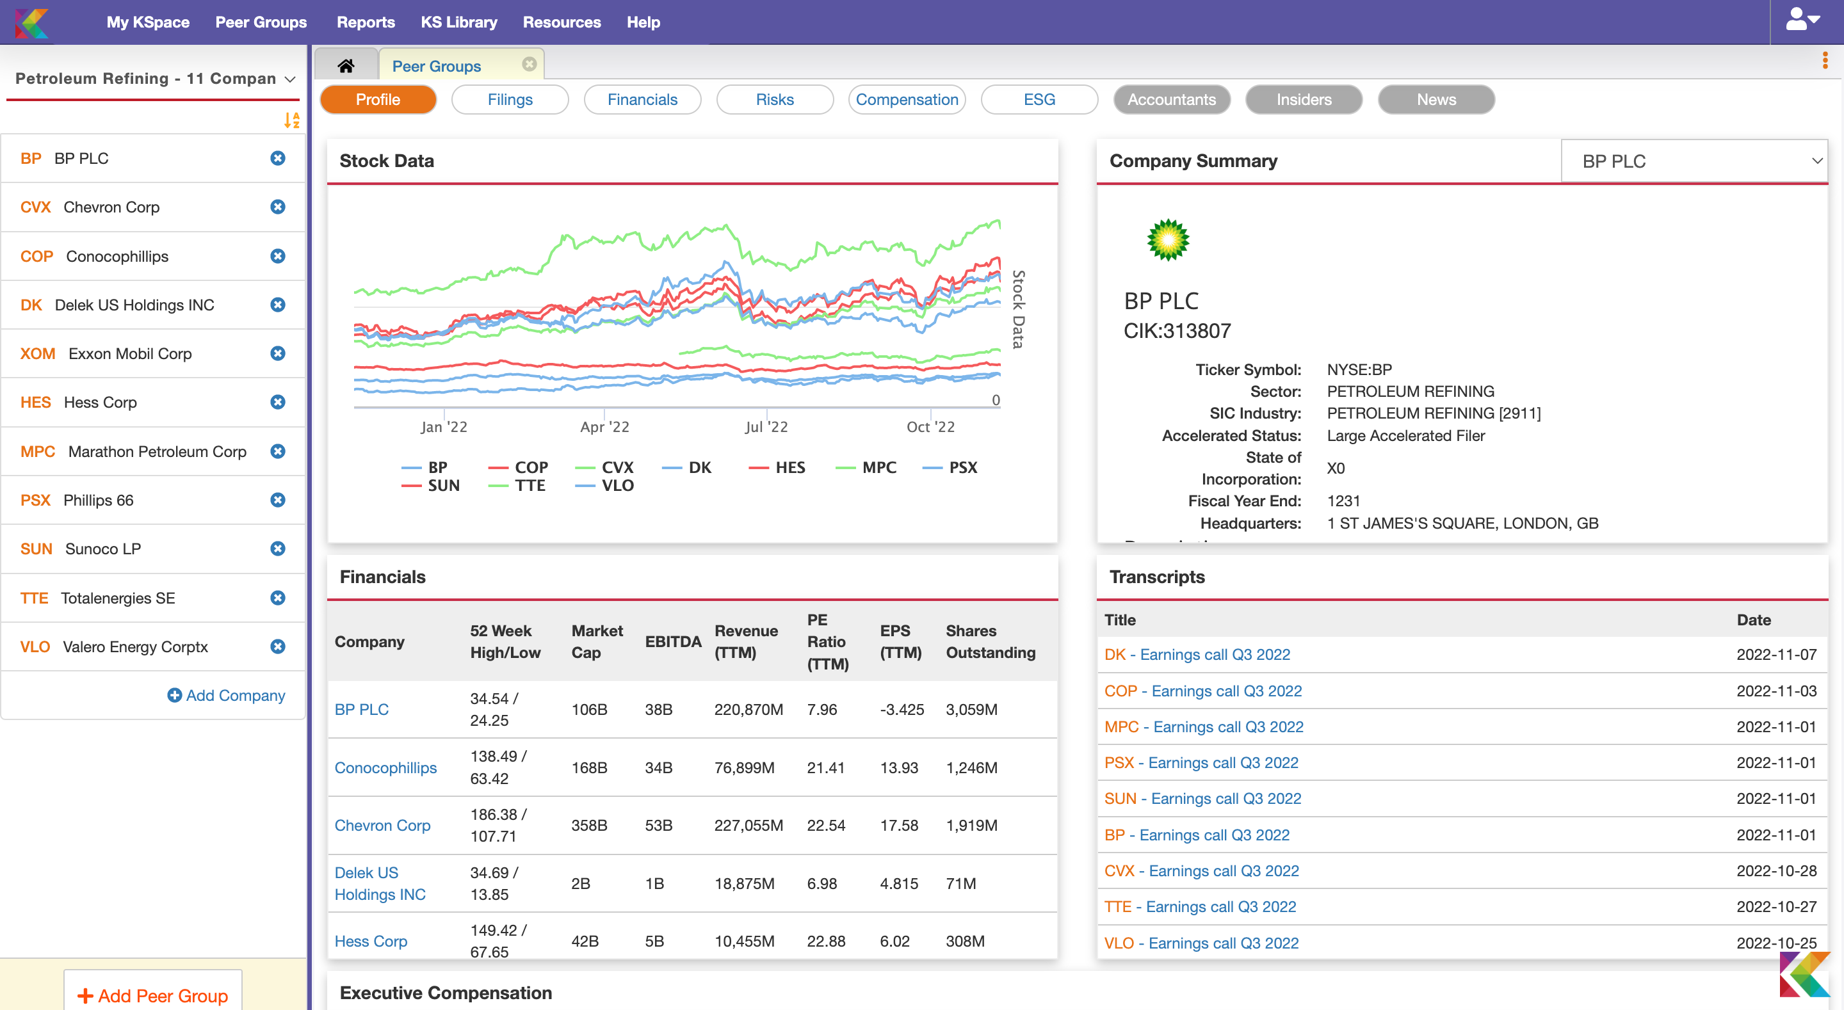
Task: Toggle the VLO series in chart legend
Action: coord(605,485)
